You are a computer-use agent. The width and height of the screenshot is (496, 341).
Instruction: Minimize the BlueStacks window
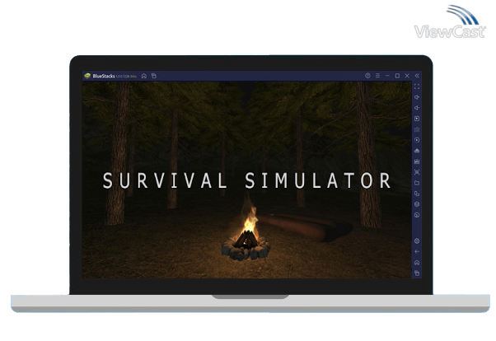[x=387, y=76]
